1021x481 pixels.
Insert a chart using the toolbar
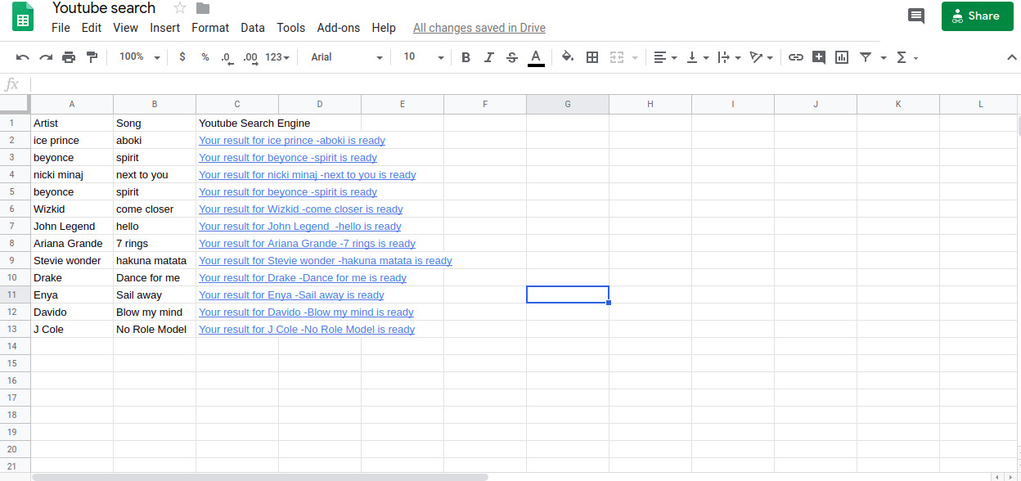tap(841, 57)
